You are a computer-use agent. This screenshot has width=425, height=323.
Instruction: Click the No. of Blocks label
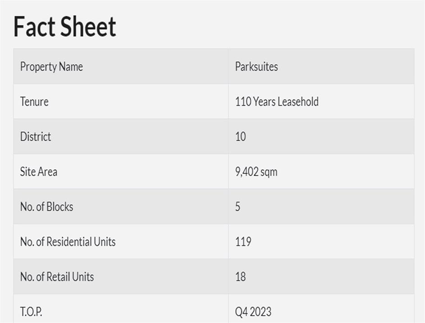(x=46, y=207)
